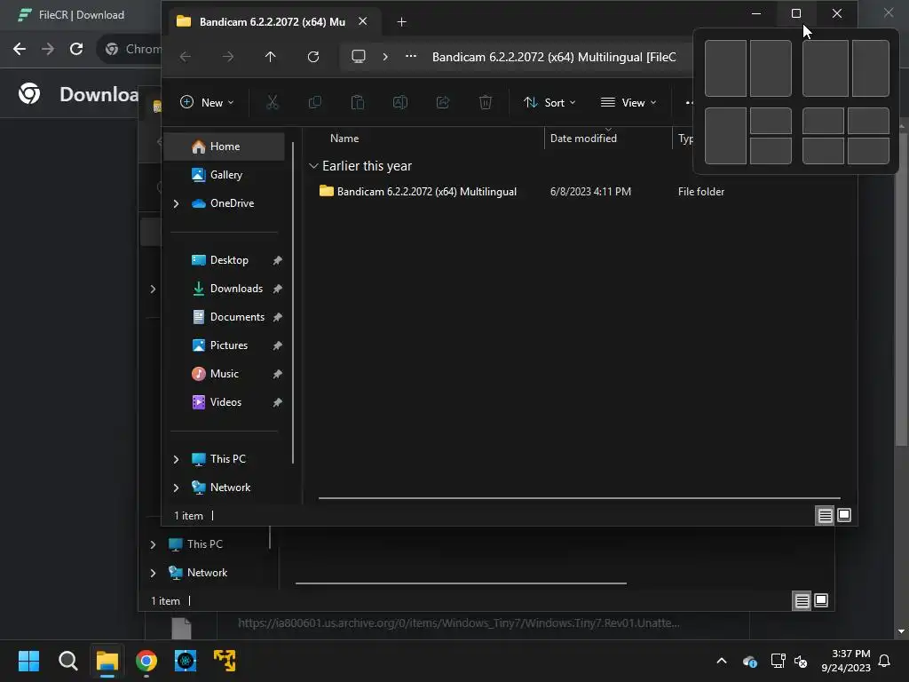
Task: Refresh the Explorer folder view
Action: (313, 57)
